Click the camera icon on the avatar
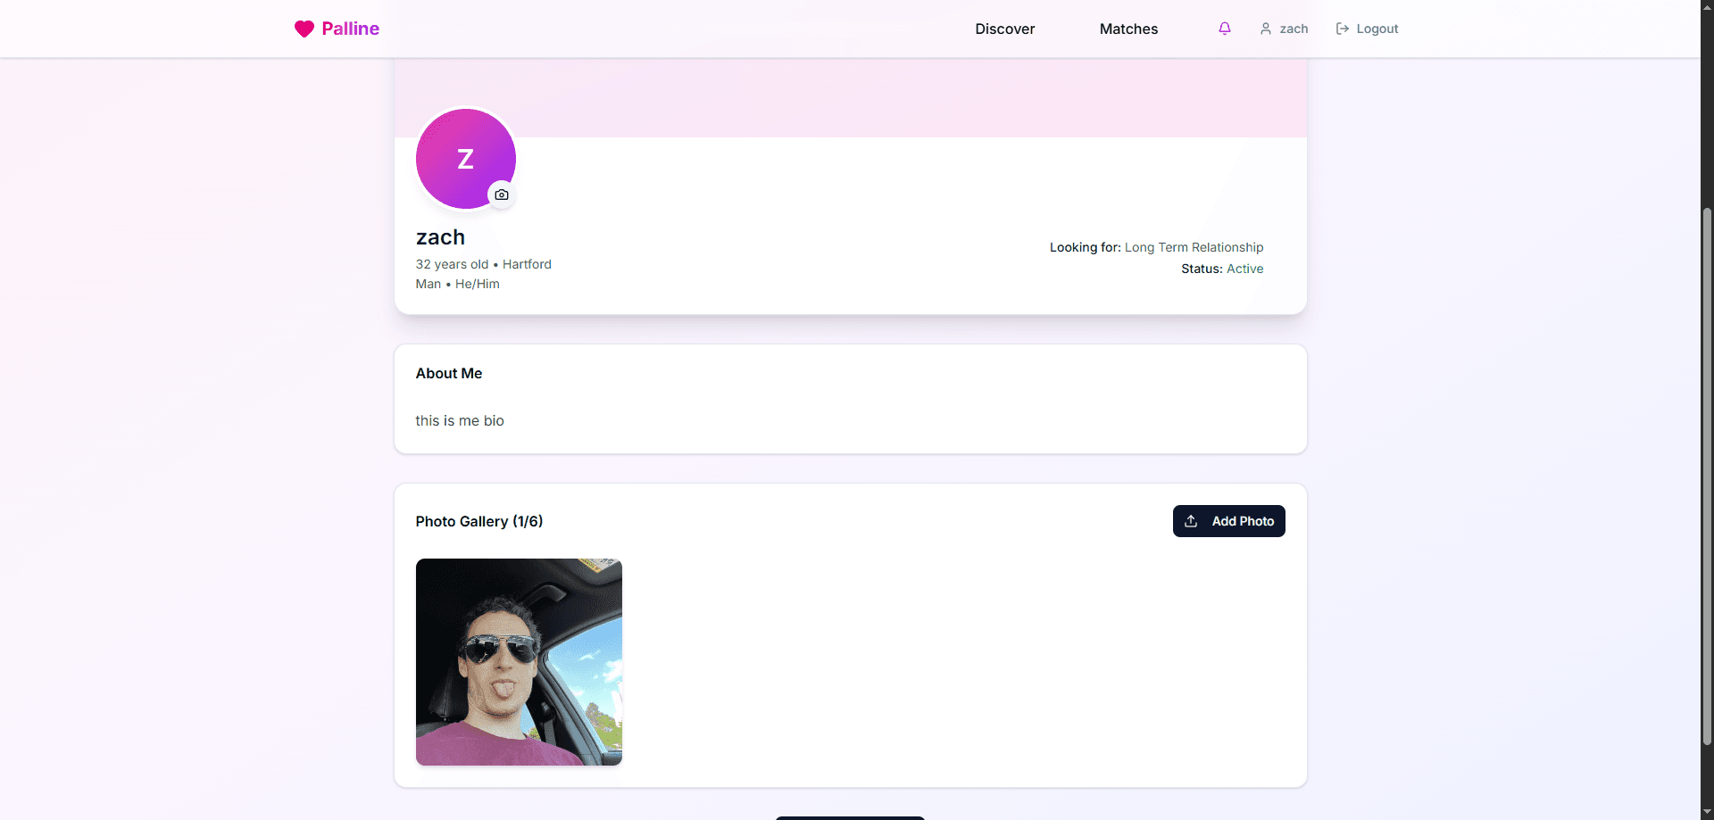1714x820 pixels. click(502, 195)
